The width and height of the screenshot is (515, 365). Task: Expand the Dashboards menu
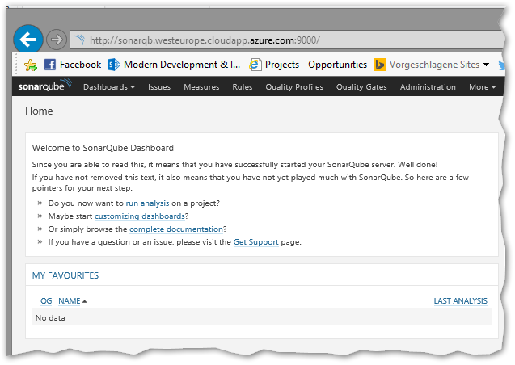click(109, 87)
